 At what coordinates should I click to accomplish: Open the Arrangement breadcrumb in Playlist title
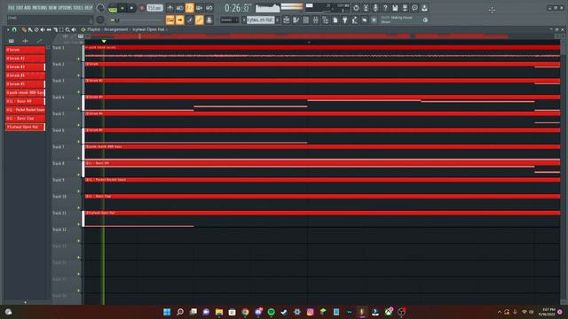(x=116, y=29)
